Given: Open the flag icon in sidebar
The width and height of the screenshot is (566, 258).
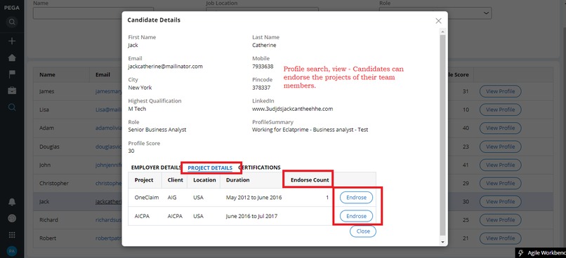Looking at the screenshot, I should coord(12,74).
